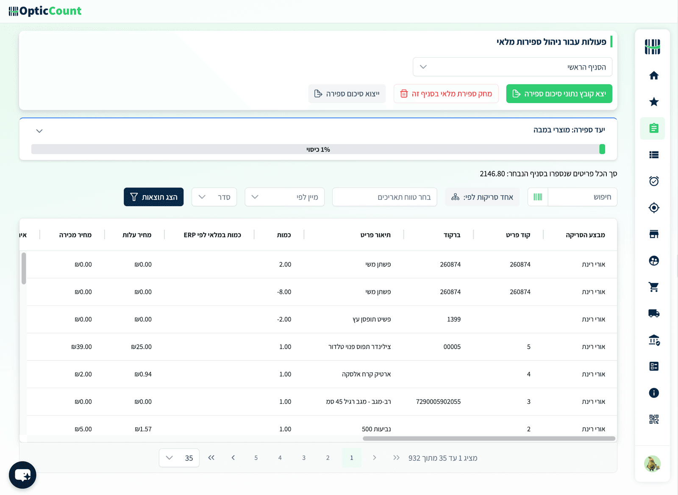
Task: Open the QR code icon in sidebar
Action: [654, 419]
